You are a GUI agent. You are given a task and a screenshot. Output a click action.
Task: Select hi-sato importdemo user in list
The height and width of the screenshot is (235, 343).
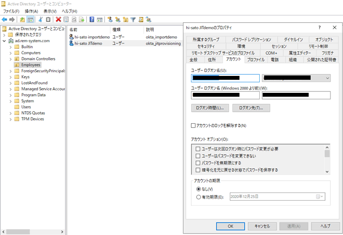coord(92,37)
